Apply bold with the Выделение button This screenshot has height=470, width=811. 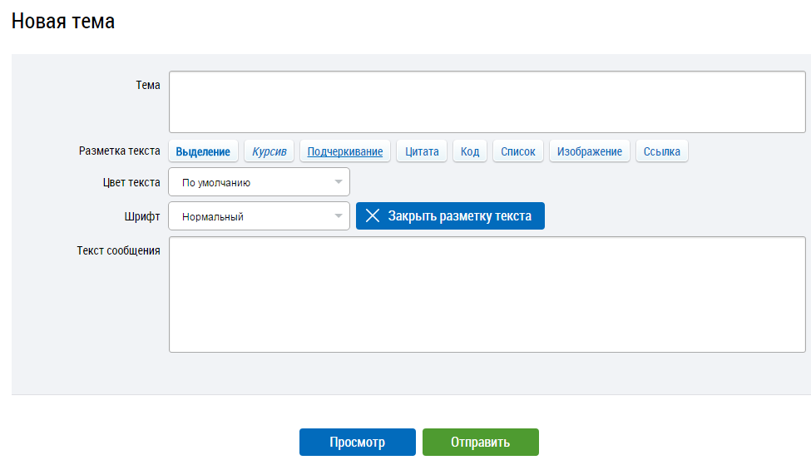coord(203,151)
